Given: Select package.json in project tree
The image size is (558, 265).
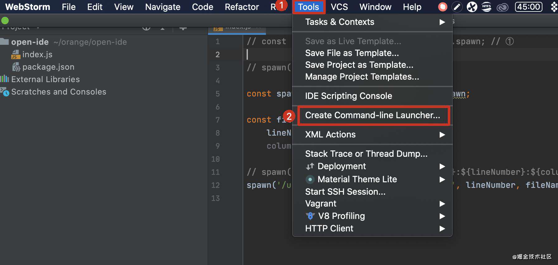Looking at the screenshot, I should point(48,67).
